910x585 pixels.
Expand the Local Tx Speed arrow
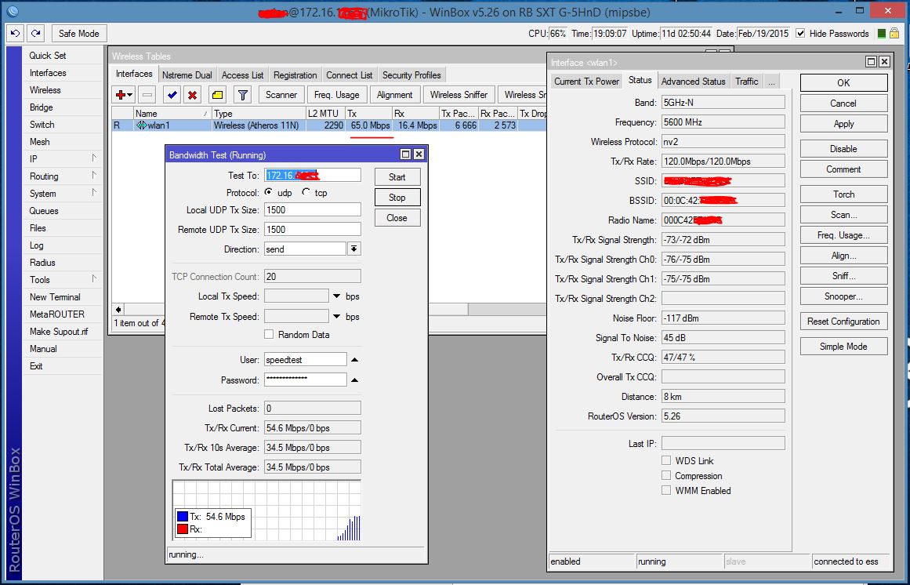[x=337, y=296]
